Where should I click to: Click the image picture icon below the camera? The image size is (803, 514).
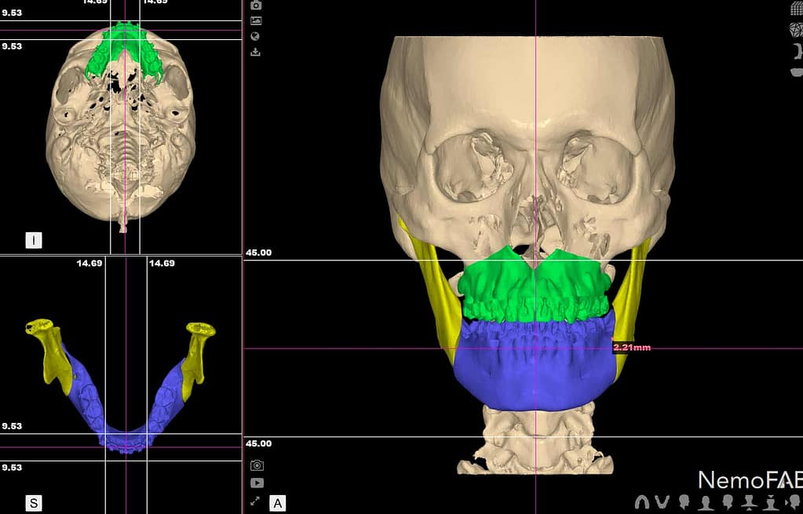[x=256, y=21]
